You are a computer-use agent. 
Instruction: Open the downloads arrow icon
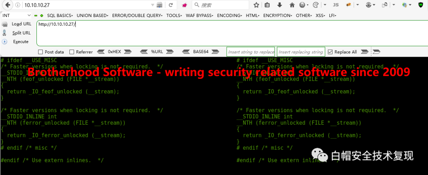279,5
